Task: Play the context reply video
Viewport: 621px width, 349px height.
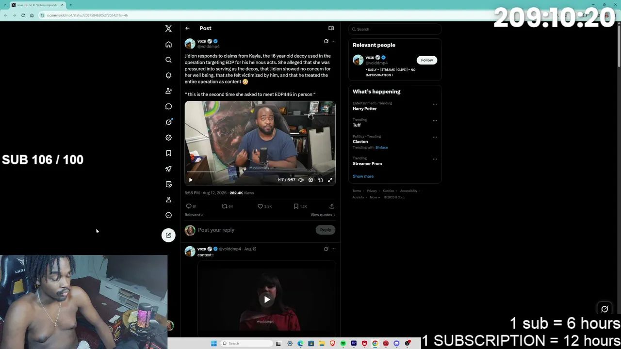Action: (267, 300)
